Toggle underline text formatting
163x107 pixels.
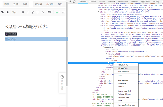point(33,12)
